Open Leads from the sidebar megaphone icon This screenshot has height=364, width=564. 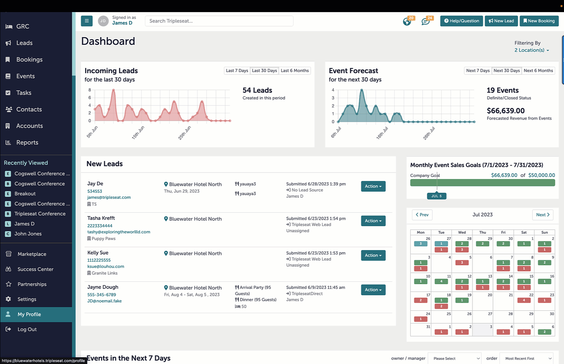[x=8, y=43]
